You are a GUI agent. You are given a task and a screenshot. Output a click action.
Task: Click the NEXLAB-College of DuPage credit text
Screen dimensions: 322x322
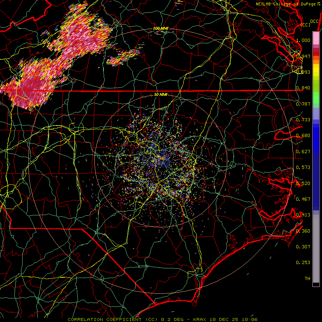[286, 4]
